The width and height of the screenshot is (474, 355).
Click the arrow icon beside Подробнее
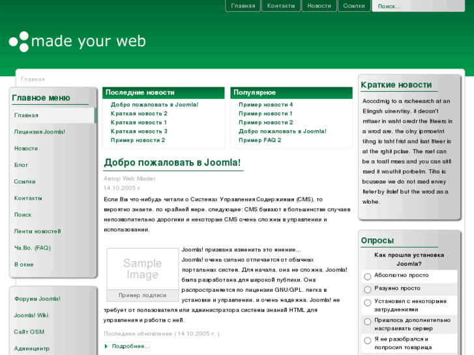pos(106,347)
